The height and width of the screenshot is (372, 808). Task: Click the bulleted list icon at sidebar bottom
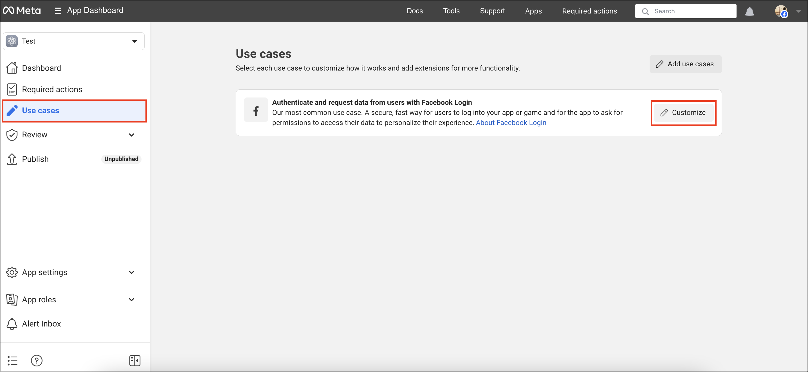point(13,361)
